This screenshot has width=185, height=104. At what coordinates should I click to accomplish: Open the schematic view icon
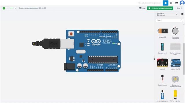point(171,3)
